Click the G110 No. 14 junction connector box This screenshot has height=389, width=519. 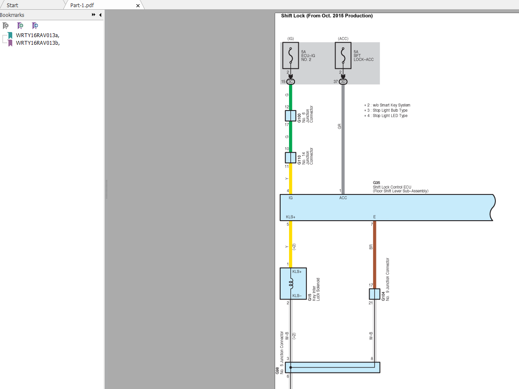tap(290, 158)
